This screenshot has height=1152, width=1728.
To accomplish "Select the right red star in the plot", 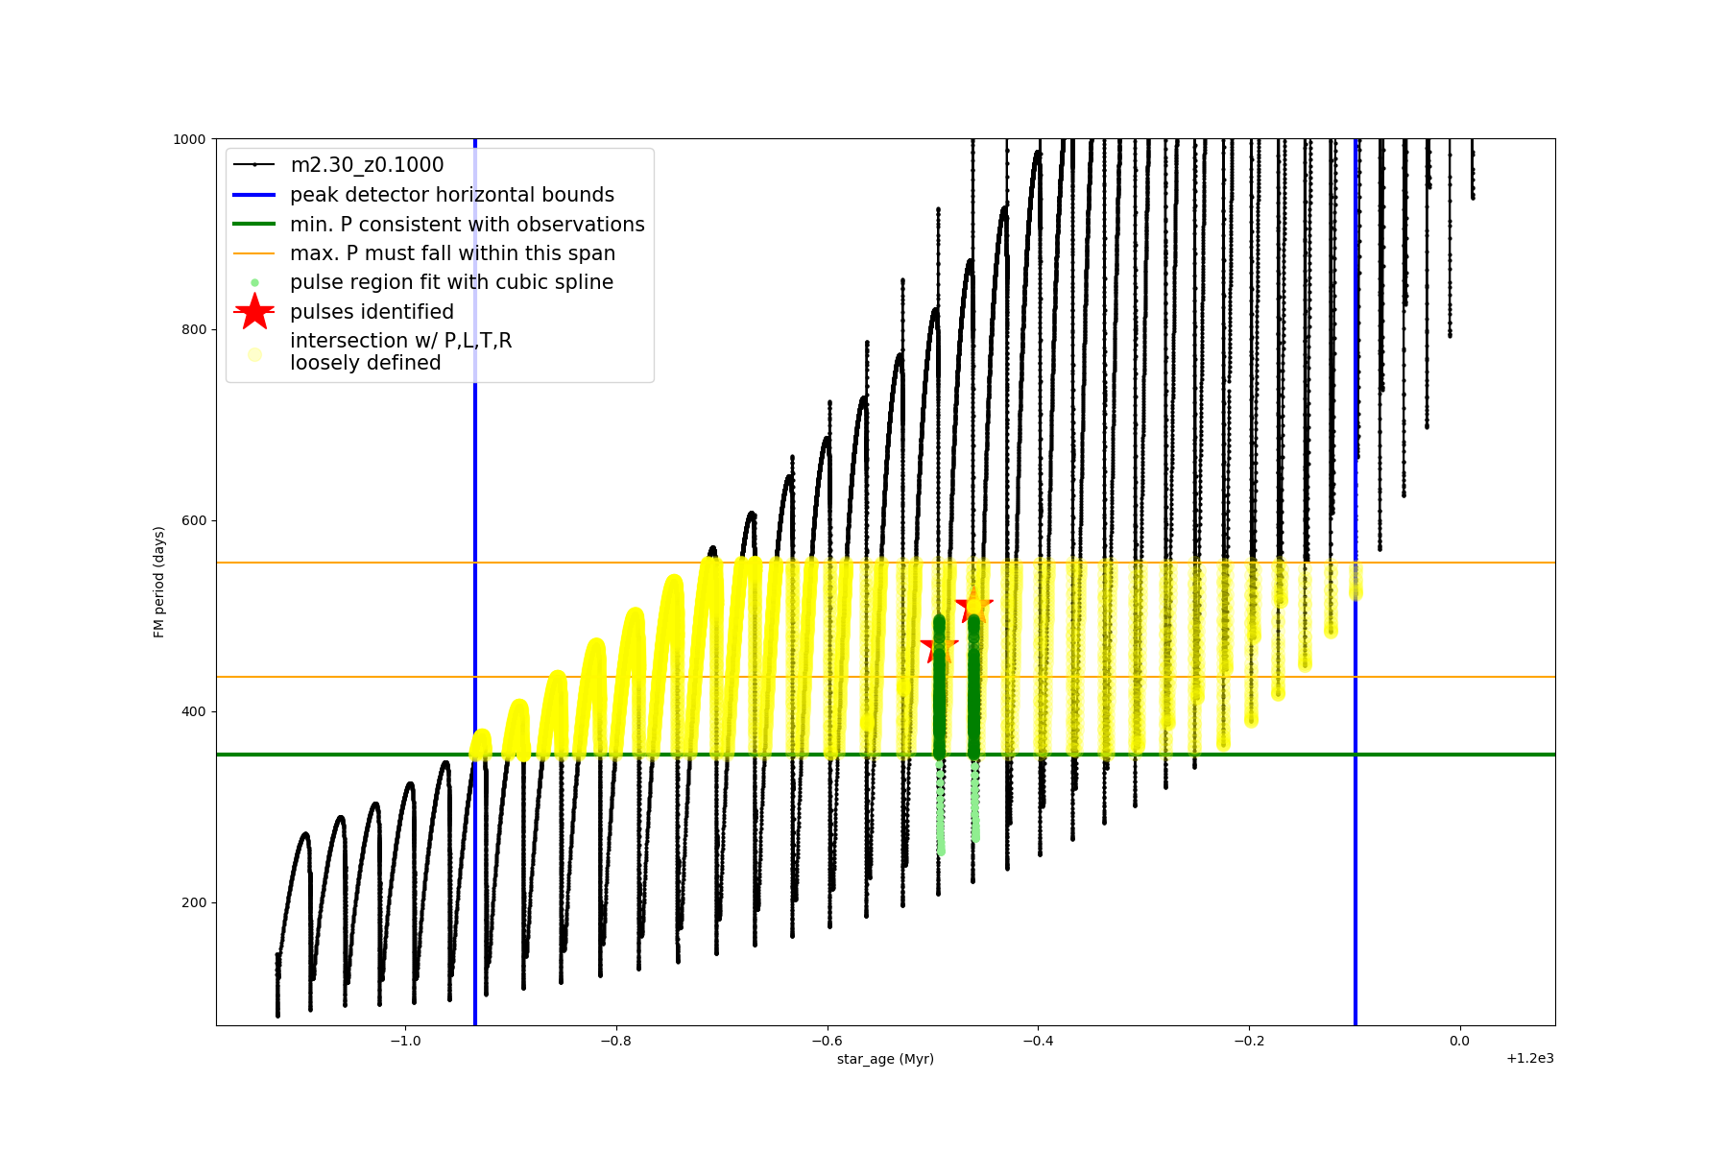I will tap(973, 605).
